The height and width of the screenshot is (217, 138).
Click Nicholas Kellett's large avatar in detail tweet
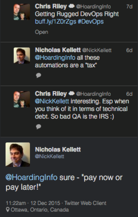click(18, 154)
